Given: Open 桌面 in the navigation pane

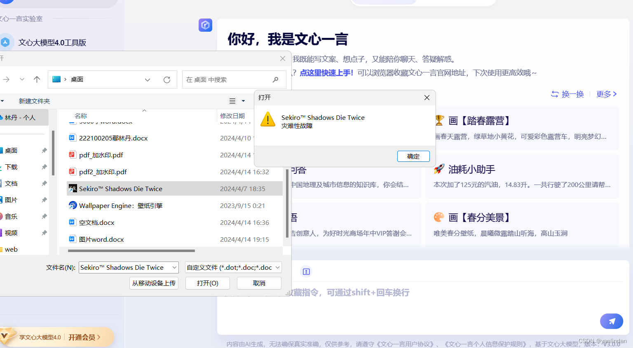Looking at the screenshot, I should (x=11, y=150).
